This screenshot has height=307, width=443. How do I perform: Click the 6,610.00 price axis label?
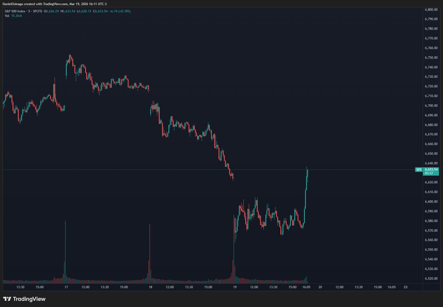click(431, 192)
